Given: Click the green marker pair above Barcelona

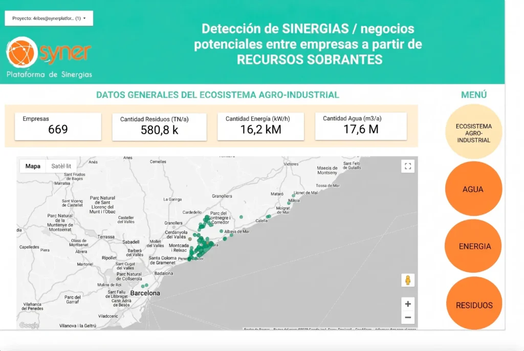Looking at the screenshot, I should point(145,286).
